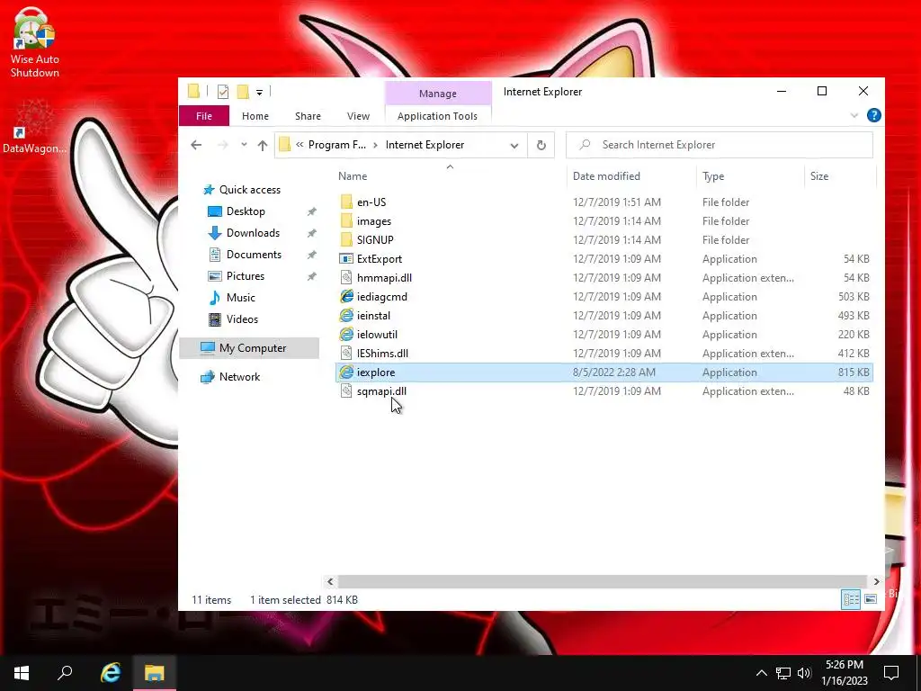Select the iexplore application icon
Screen dimensions: 921x691
pos(346,372)
